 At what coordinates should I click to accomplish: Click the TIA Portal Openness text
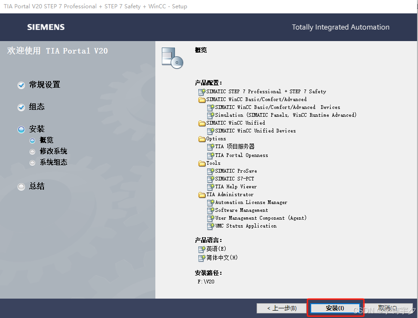tap(241, 155)
